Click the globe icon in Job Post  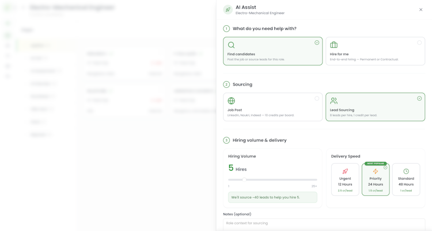231,101
